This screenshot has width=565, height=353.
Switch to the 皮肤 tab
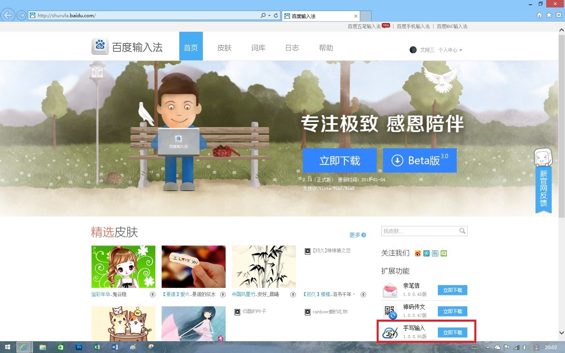point(224,48)
